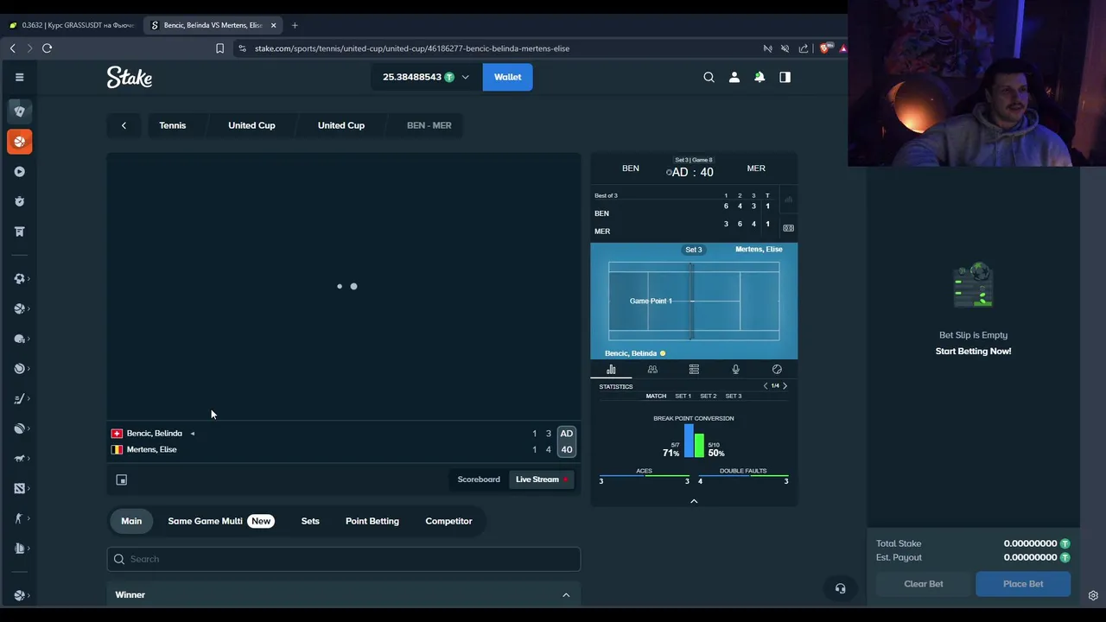Click the stake.com address bar URL

tap(412, 48)
